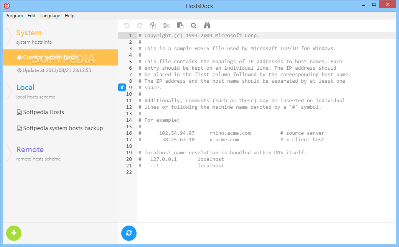Click document icon next to Softpedia Hosts
The height and width of the screenshot is (247, 399).
[19, 112]
